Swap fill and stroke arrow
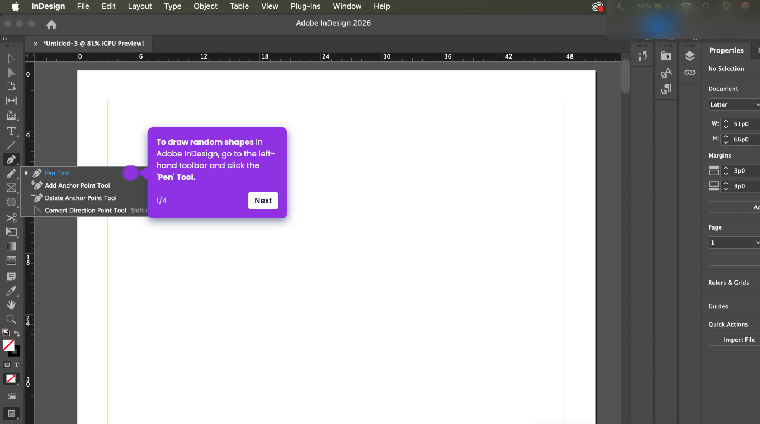Viewport: 760px width, 424px height. pyautogui.click(x=17, y=334)
